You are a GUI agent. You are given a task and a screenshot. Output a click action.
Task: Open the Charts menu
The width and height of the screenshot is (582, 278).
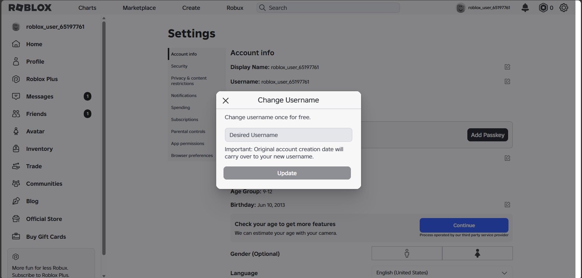(87, 8)
